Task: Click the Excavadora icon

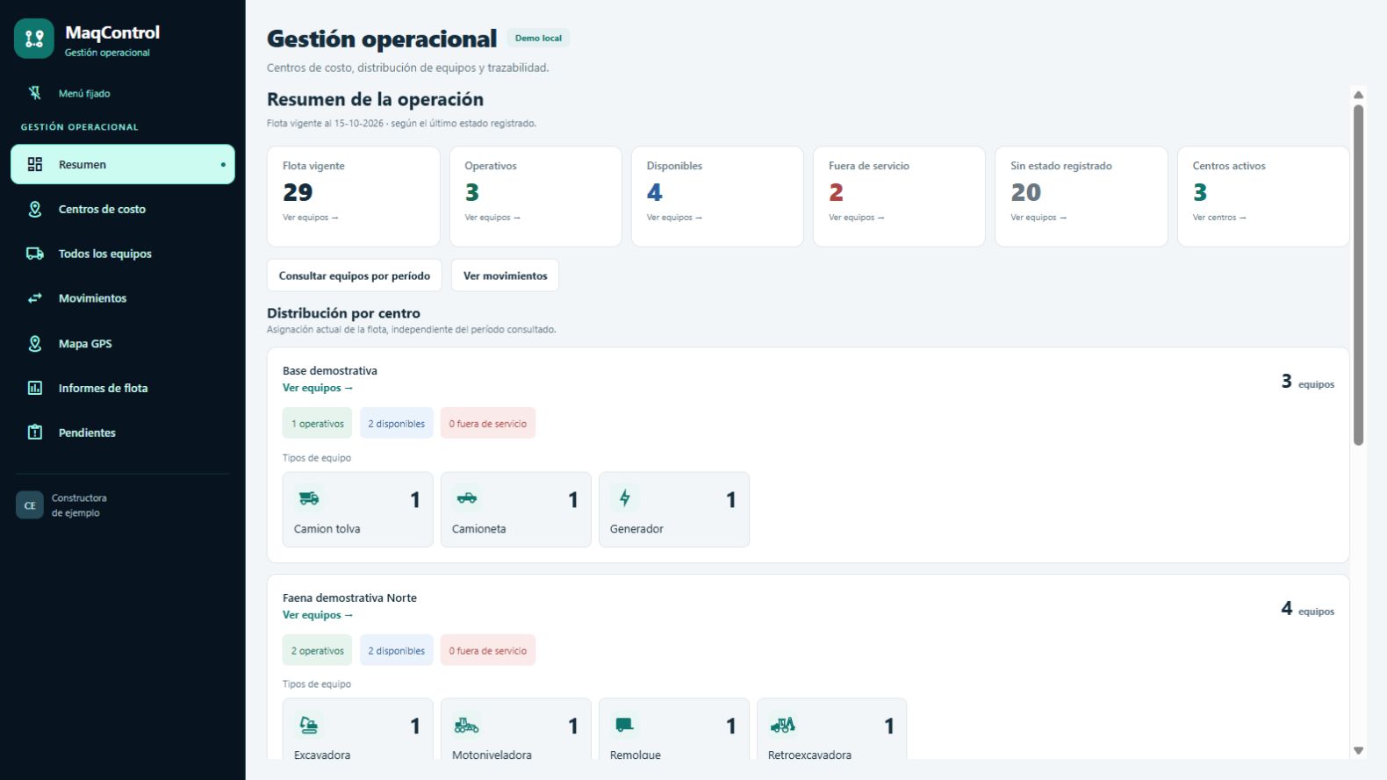Action: pos(309,725)
